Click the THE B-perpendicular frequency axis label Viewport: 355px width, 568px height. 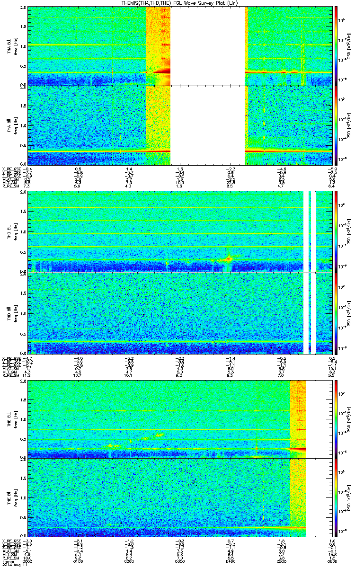coord(12,419)
